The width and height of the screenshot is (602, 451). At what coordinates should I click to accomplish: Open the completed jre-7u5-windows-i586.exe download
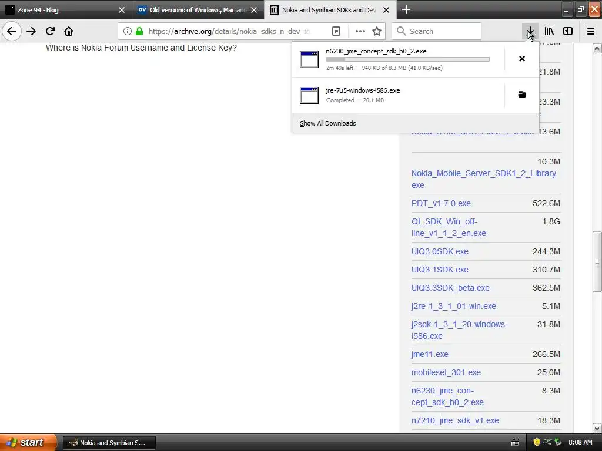(398, 95)
